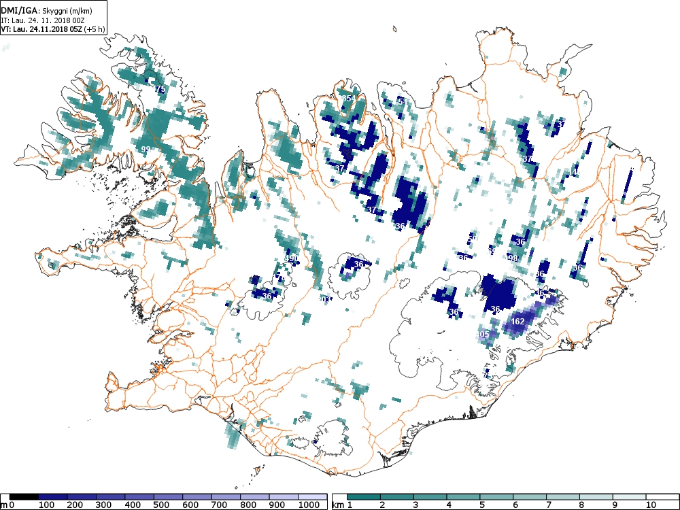Click the 500–600 m purple legend swatch
The height and width of the screenshot is (510, 680).
click(x=168, y=497)
